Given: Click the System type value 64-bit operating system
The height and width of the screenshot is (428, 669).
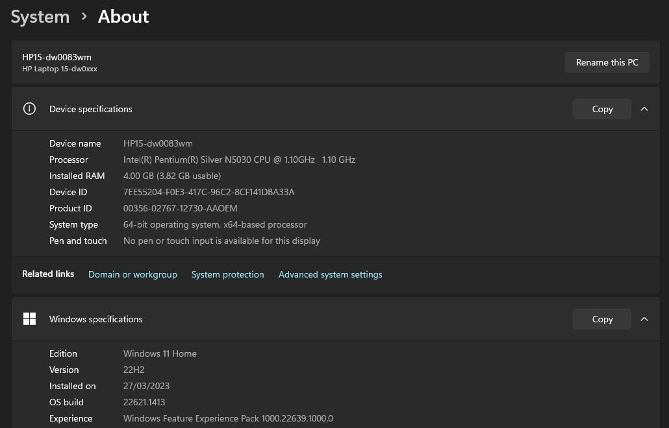Looking at the screenshot, I should [x=215, y=224].
